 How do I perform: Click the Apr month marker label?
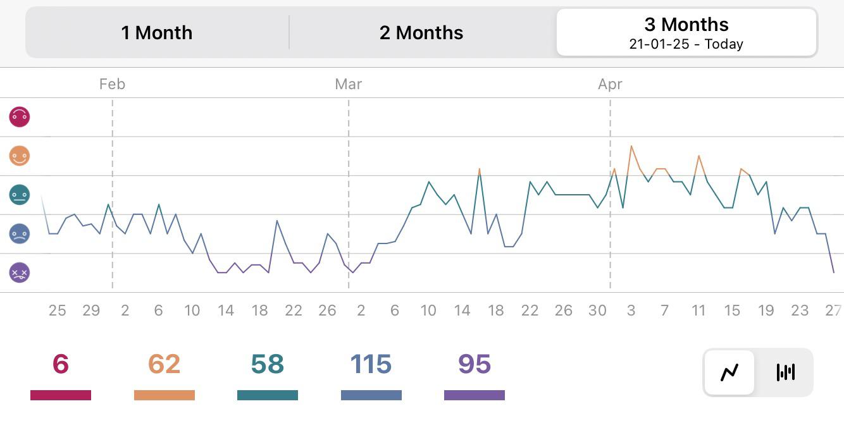click(610, 84)
